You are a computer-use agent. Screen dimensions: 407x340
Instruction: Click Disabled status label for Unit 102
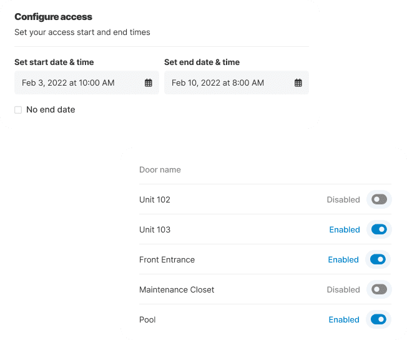343,200
